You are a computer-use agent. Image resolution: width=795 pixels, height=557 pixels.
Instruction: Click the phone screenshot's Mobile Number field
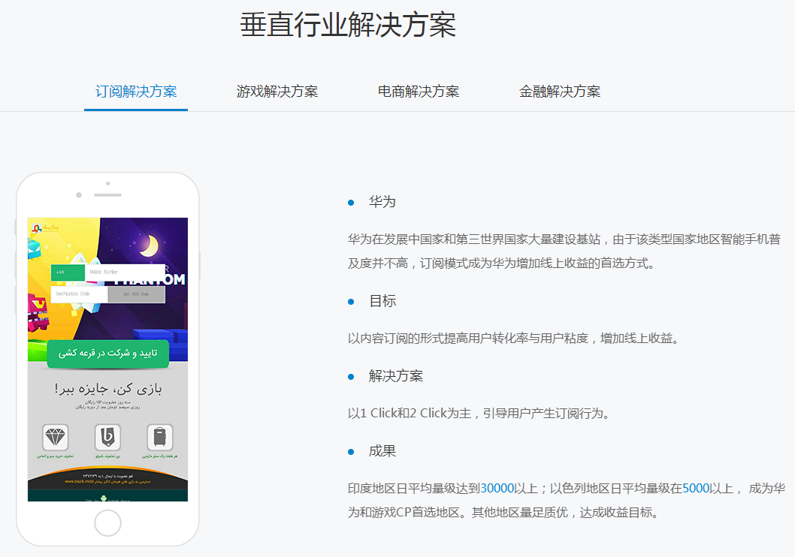[x=125, y=272]
